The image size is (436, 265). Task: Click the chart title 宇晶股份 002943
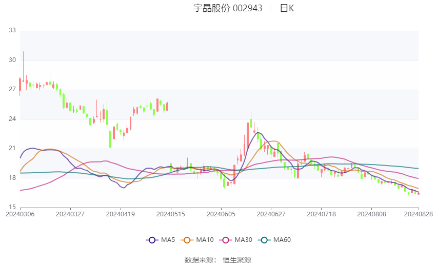228,8
